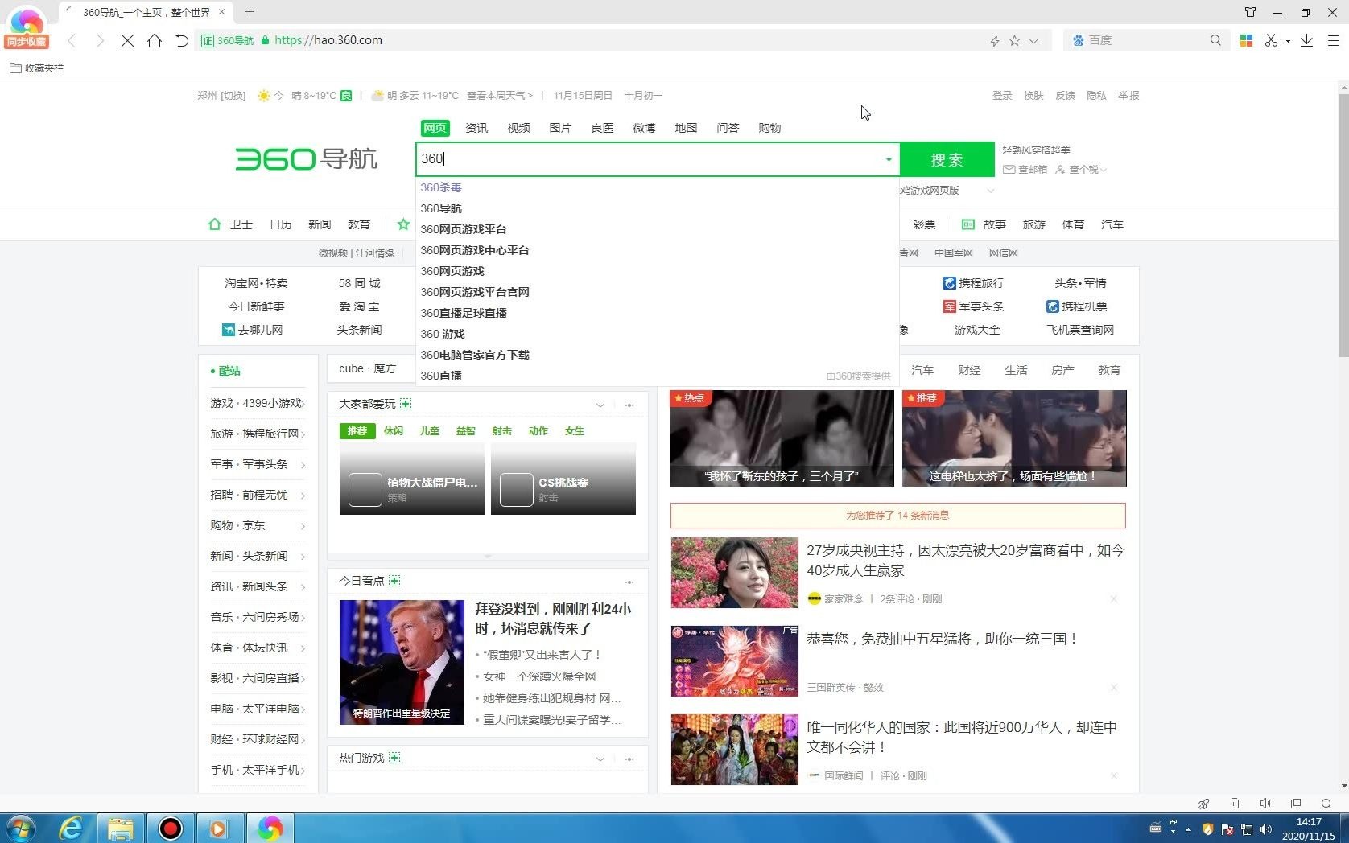
Task: Select the 360杀毒 suggestion from the list
Action: coord(441,187)
